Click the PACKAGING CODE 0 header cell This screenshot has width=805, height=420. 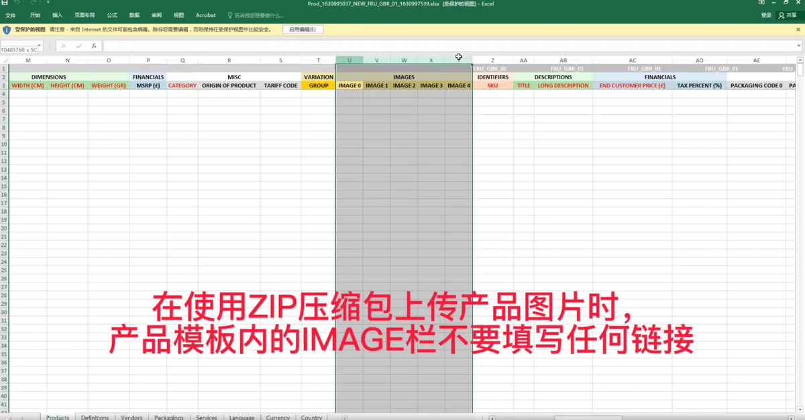757,86
